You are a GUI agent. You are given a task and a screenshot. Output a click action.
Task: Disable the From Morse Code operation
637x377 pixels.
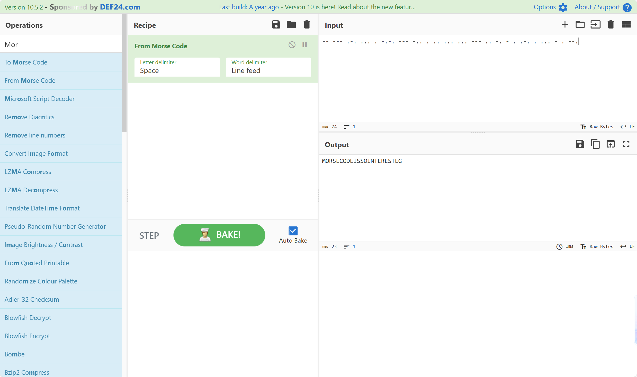292,45
